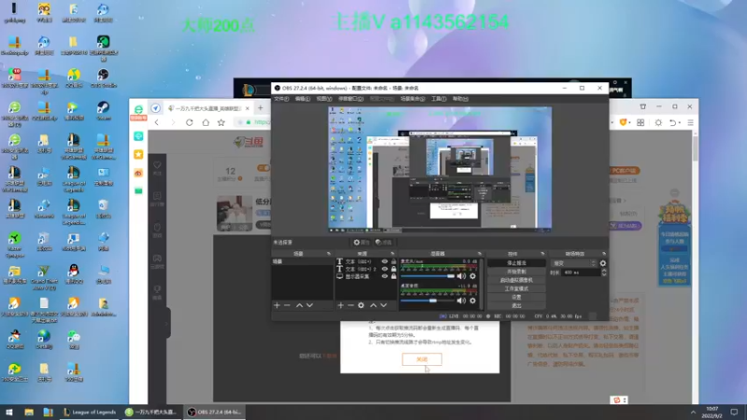The image size is (747, 420).
Task: Click the 停止推流 button in OBS controls
Action: tap(516, 263)
